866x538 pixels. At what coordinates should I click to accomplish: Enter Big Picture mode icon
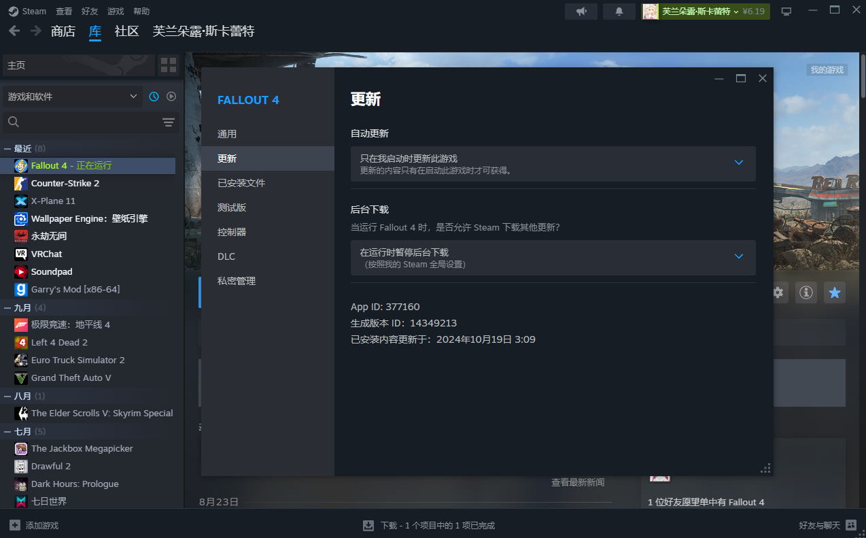786,12
